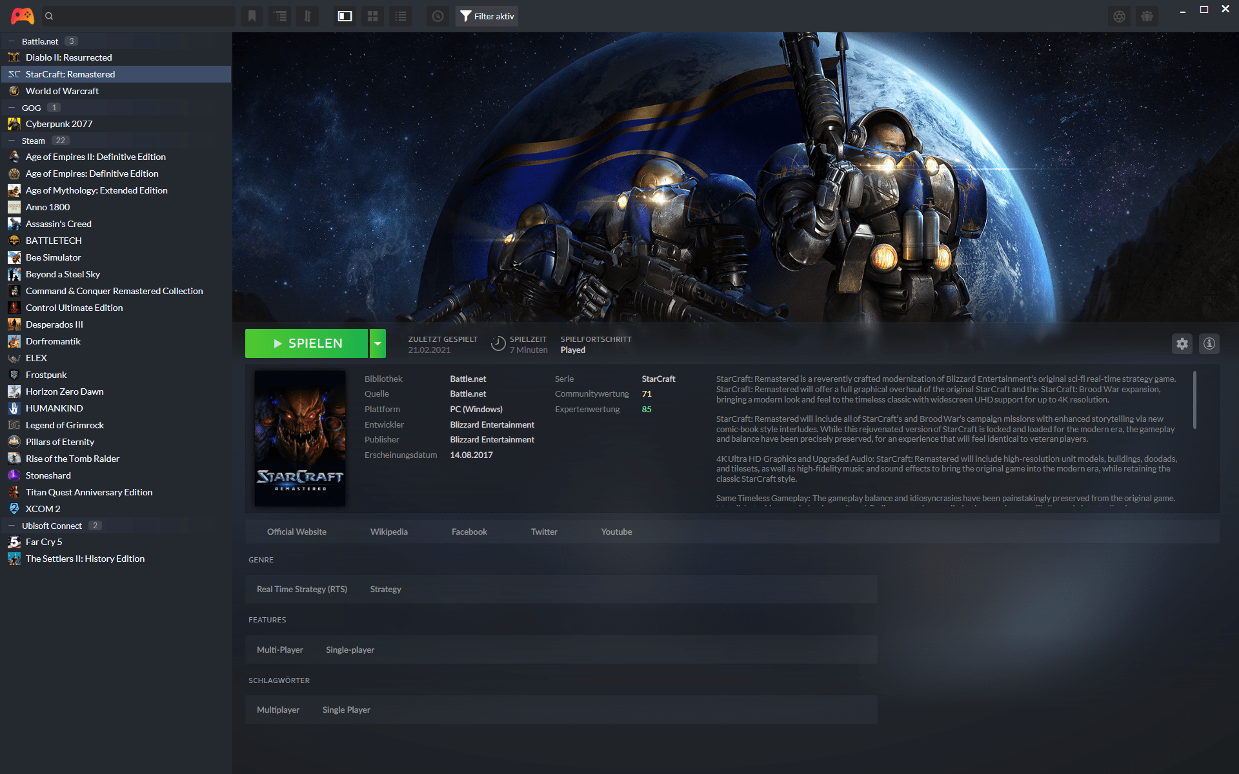Filter by Multiplayer tag
Screen dimensions: 1239x774
[x=278, y=709]
